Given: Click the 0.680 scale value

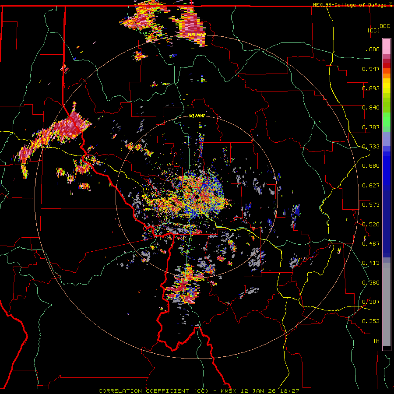Looking at the screenshot, I should (x=371, y=166).
